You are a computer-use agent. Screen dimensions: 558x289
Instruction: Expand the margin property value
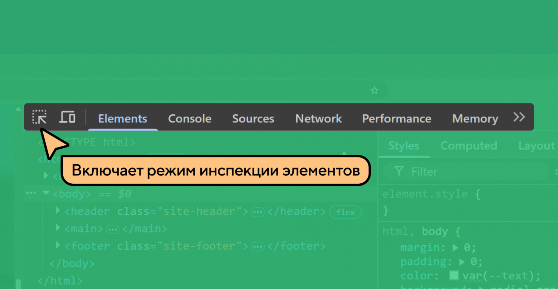pos(455,247)
